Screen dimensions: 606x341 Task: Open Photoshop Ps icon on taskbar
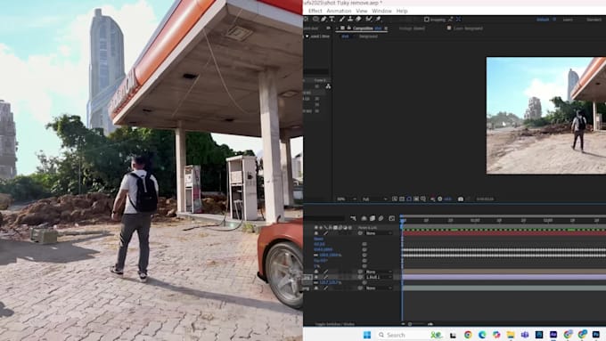point(596,335)
